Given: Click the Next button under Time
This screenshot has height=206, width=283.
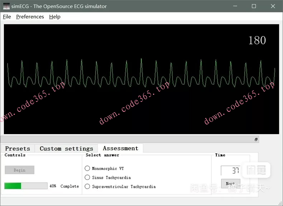Looking at the screenshot, I should tap(230, 183).
